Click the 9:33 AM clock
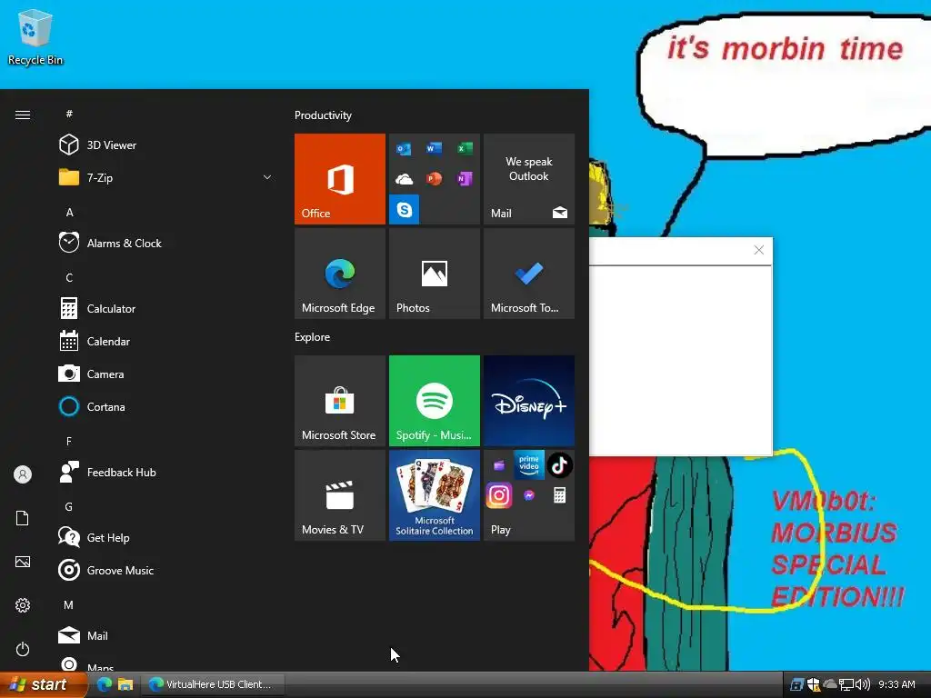 (896, 684)
